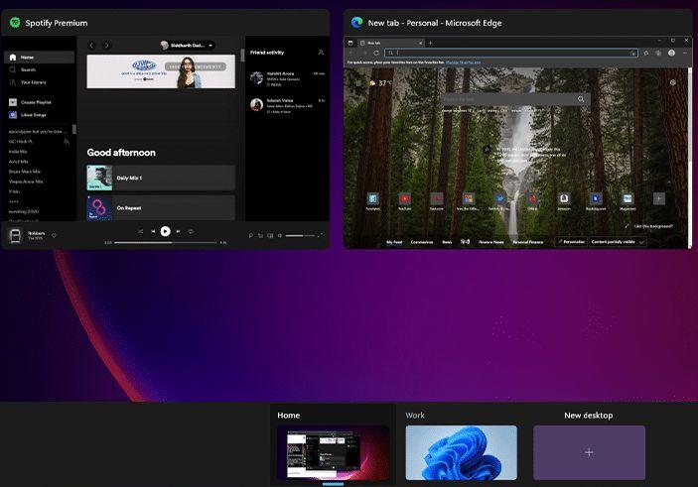The image size is (698, 487).
Task: Create a New desktop in Task View
Action: coord(589,452)
